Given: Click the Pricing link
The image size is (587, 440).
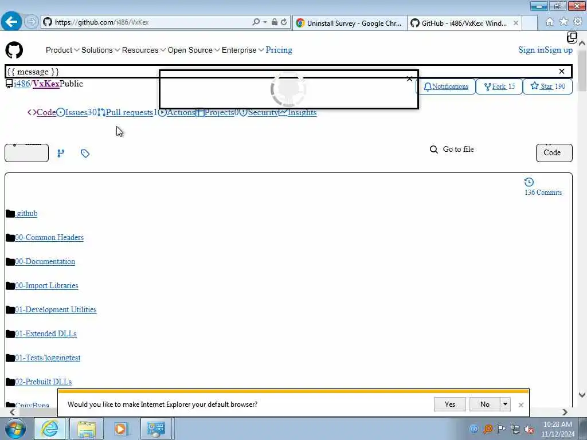Looking at the screenshot, I should coord(279,50).
